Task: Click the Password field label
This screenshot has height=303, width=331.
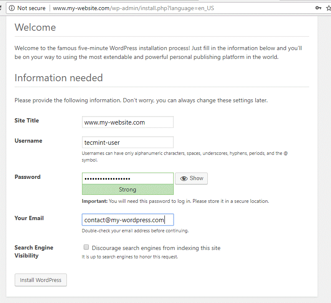Action: 27,177
